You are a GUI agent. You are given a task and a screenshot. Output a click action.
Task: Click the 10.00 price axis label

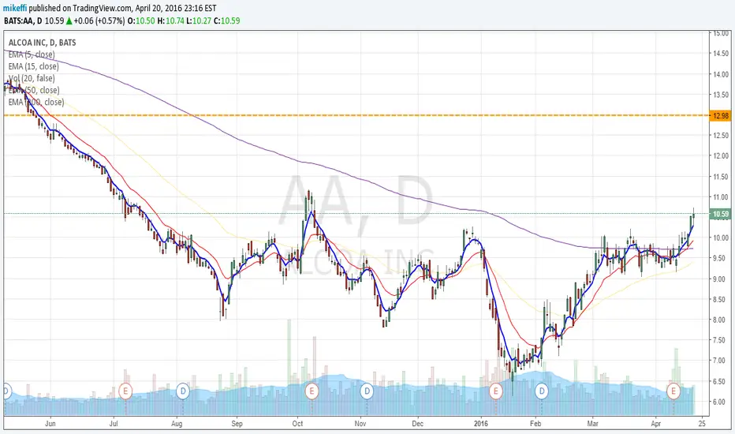click(721, 238)
